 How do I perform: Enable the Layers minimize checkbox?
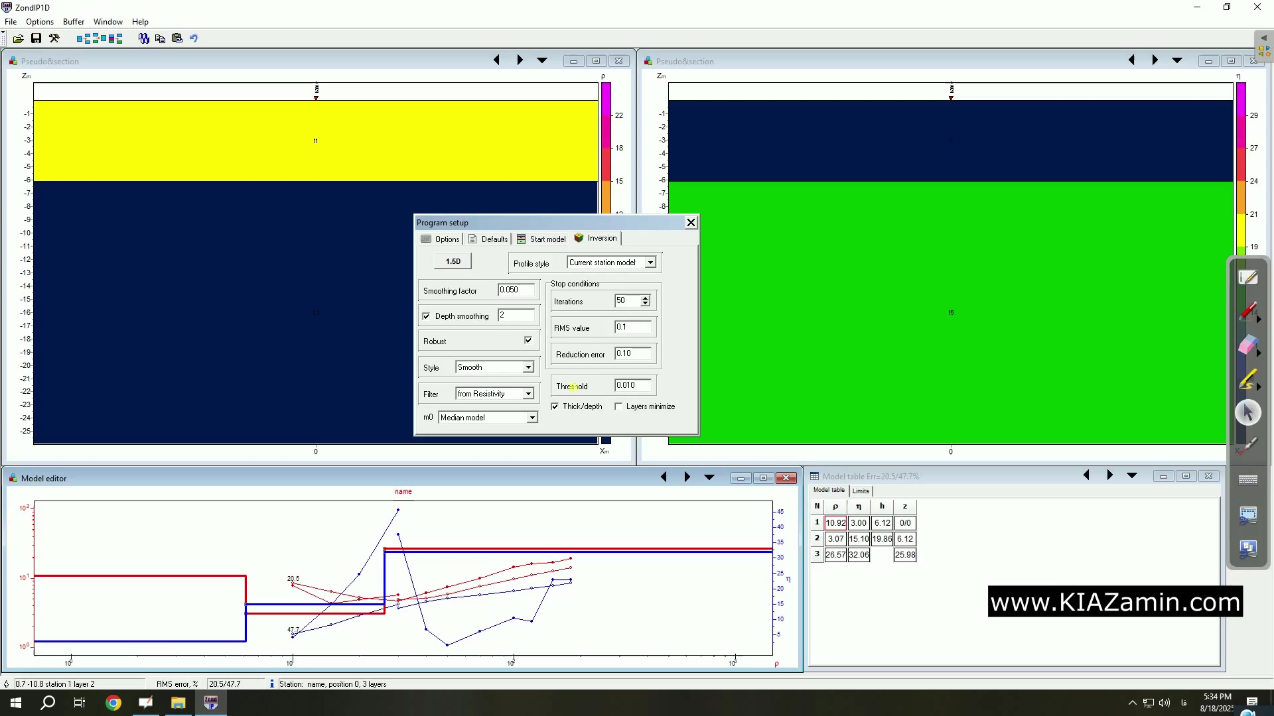point(618,406)
